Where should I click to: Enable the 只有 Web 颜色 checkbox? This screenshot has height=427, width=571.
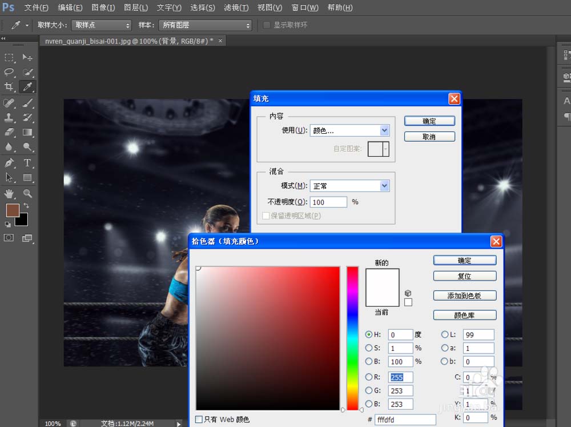199,419
